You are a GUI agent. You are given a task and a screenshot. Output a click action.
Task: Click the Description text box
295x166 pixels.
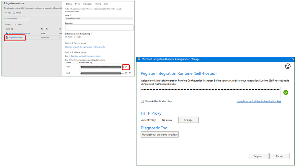pyautogui.click(x=99, y=27)
